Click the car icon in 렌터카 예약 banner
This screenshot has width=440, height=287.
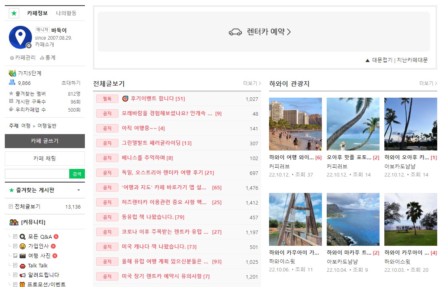pyautogui.click(x=235, y=32)
